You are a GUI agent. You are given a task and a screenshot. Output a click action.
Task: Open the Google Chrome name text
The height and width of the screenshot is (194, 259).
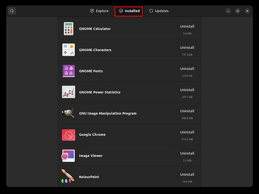[92, 135]
